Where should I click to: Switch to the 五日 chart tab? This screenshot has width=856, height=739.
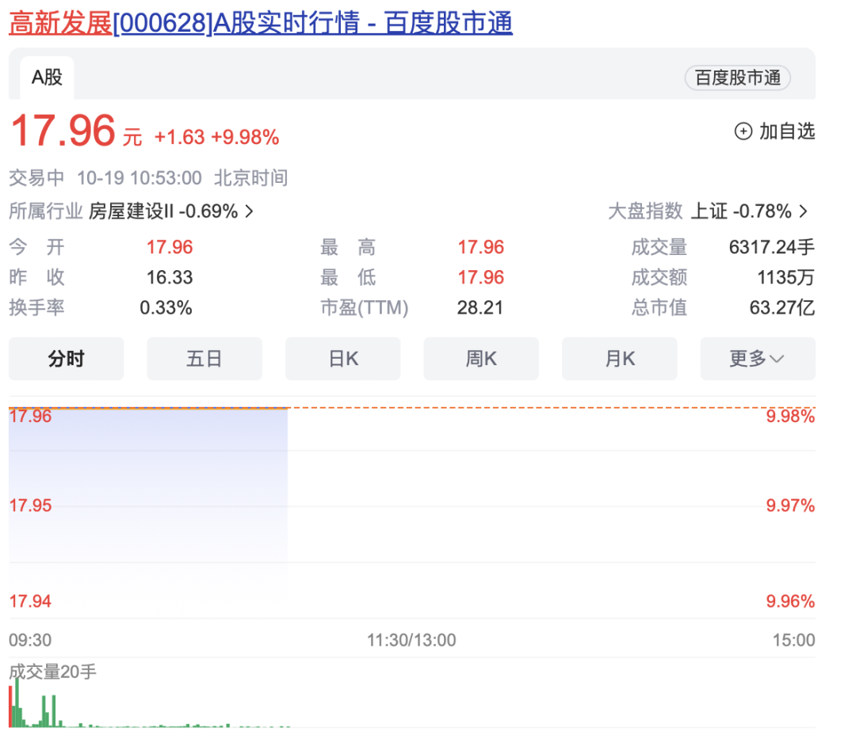(x=204, y=358)
